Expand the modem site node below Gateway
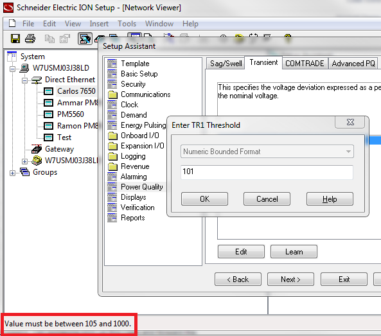Image resolution: width=381 pixels, height=336 pixels. click(x=24, y=161)
